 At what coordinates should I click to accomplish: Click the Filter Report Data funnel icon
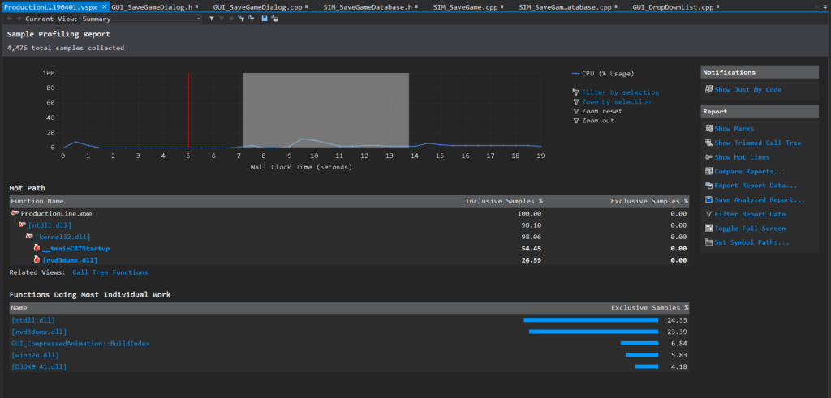[x=709, y=214]
